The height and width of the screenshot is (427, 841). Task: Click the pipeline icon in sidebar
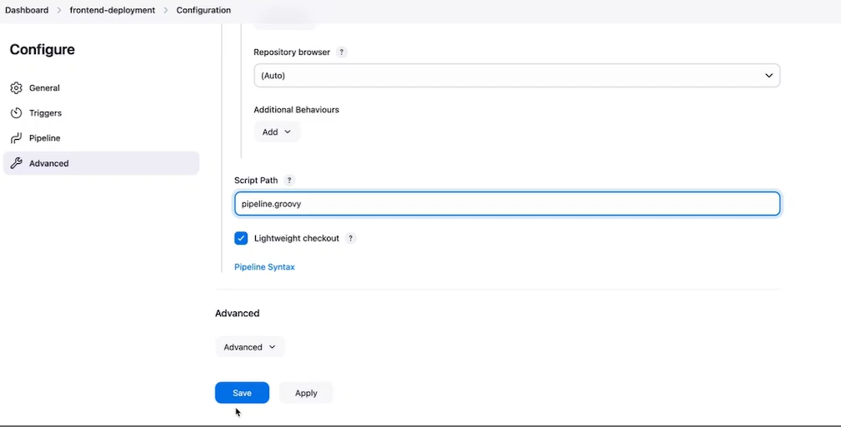[16, 138]
